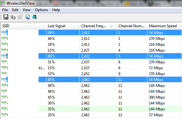This screenshot has width=182, height=119.
Task: Select the antenna icon in the 36% row
Action: pyautogui.click(x=4, y=103)
